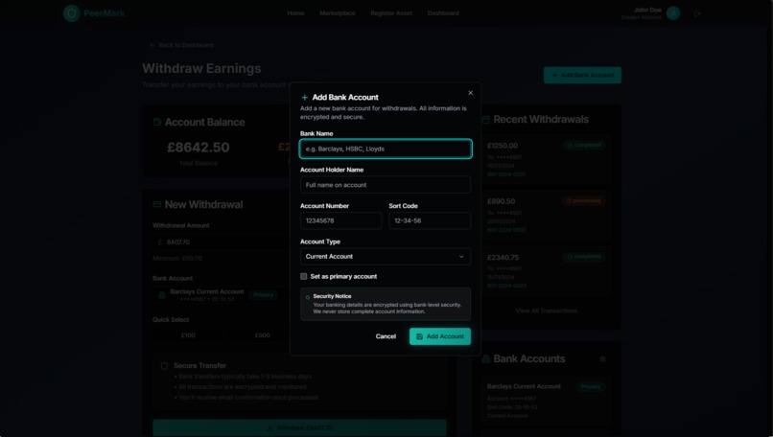Image resolution: width=773 pixels, height=437 pixels.
Task: Click the Withdraw submit button at bottom
Action: pos(299,427)
